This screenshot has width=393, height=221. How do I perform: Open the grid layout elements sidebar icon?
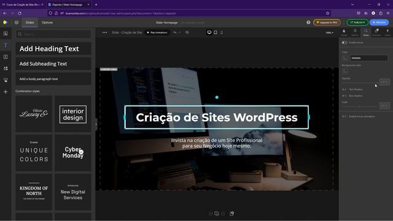pyautogui.click(x=6, y=68)
